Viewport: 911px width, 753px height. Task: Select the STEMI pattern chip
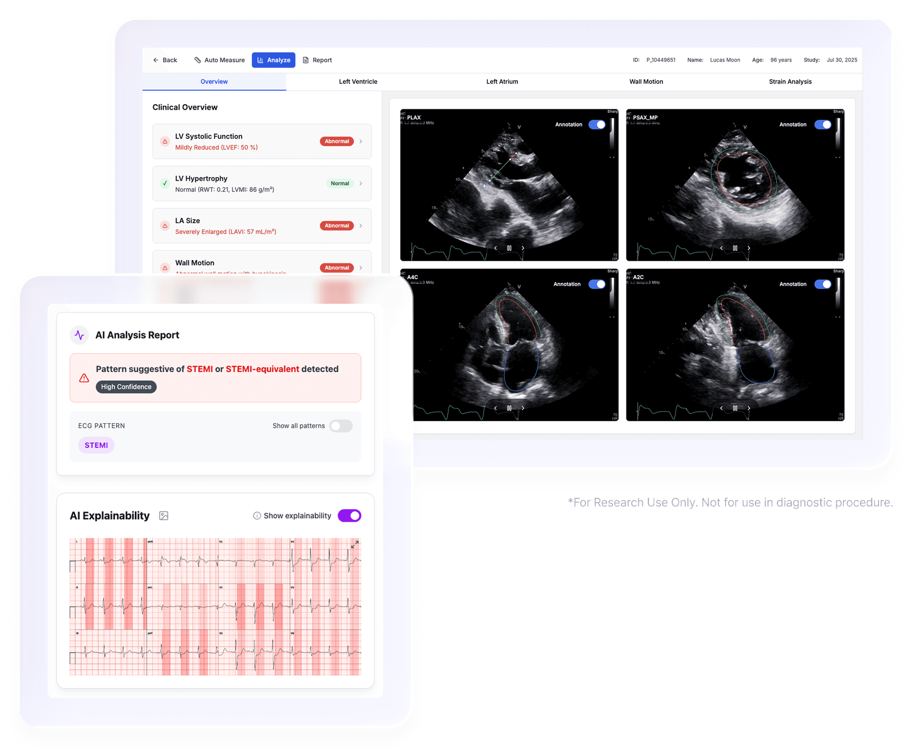(x=96, y=445)
